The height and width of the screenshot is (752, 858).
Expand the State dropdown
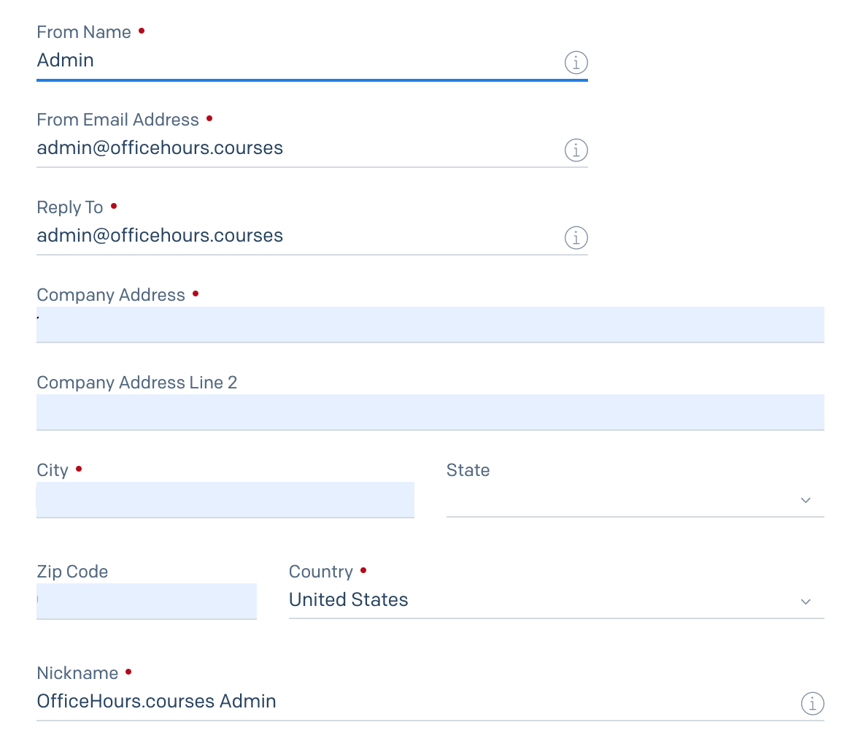point(635,500)
